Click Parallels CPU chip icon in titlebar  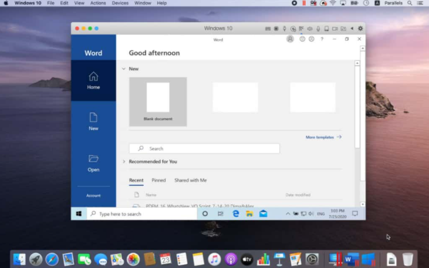coord(277,29)
